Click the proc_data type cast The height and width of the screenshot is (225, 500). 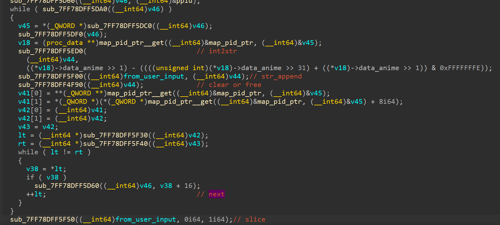coord(65,43)
